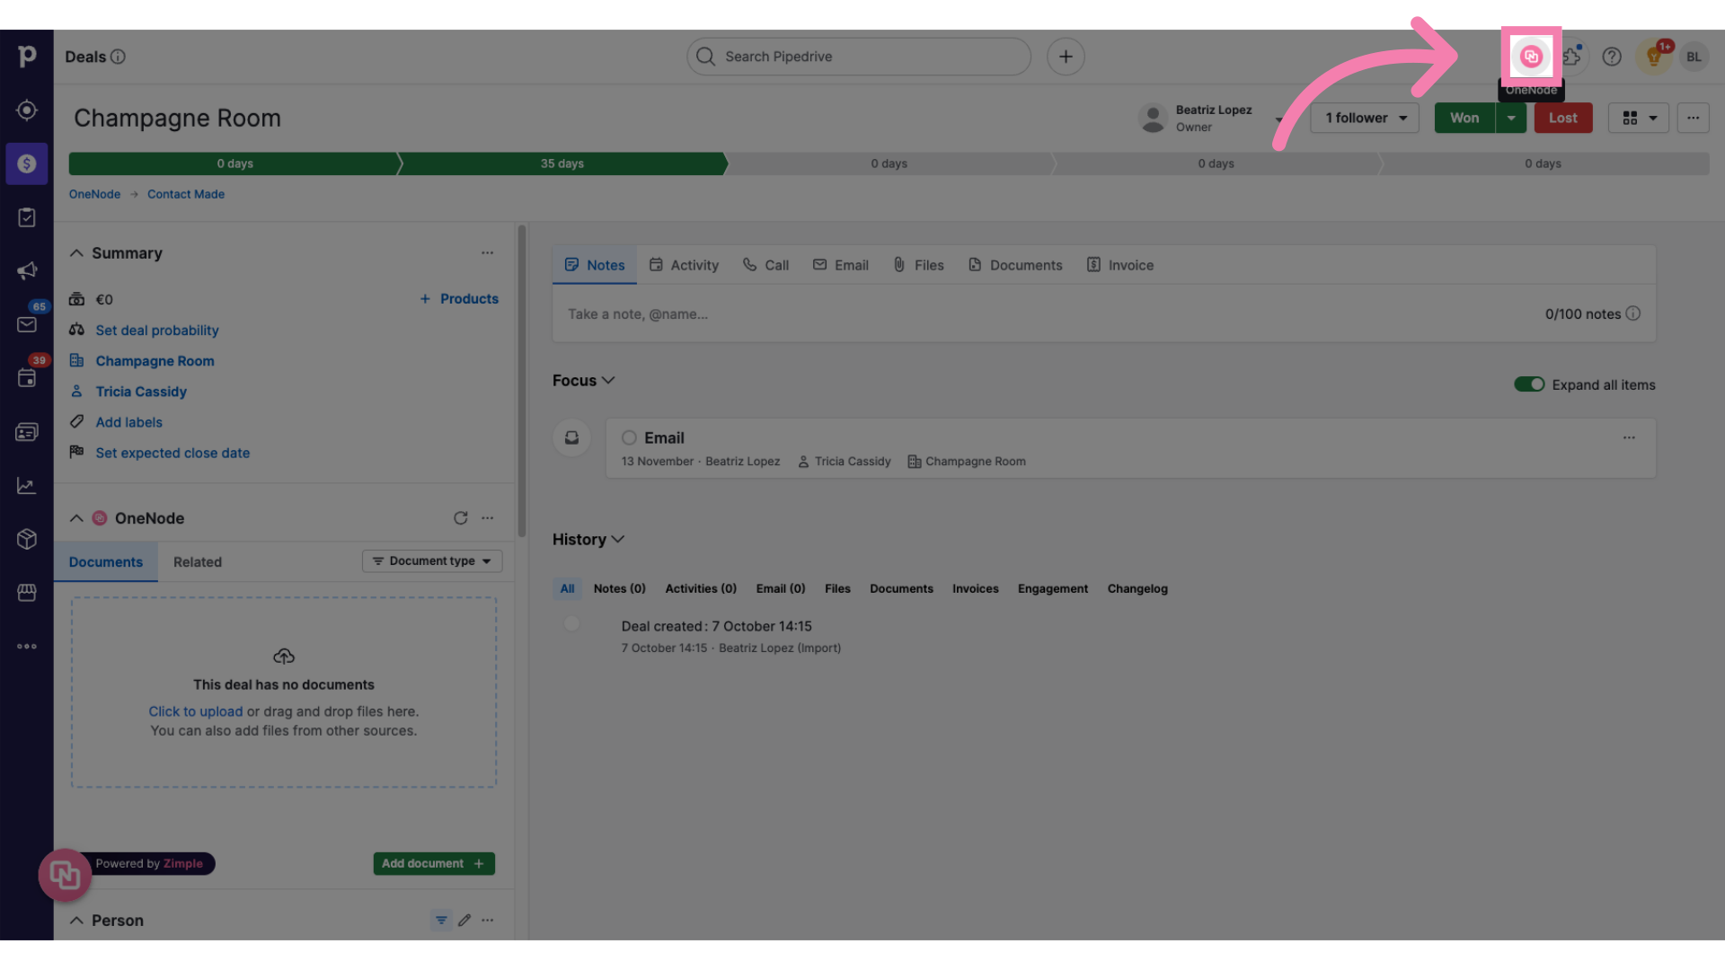Expand the History section chevron
Screen dimensions: 1725x970
[x=618, y=540]
